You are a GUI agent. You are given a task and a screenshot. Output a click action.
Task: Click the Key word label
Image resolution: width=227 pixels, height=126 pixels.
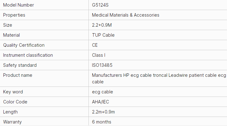point(13,92)
